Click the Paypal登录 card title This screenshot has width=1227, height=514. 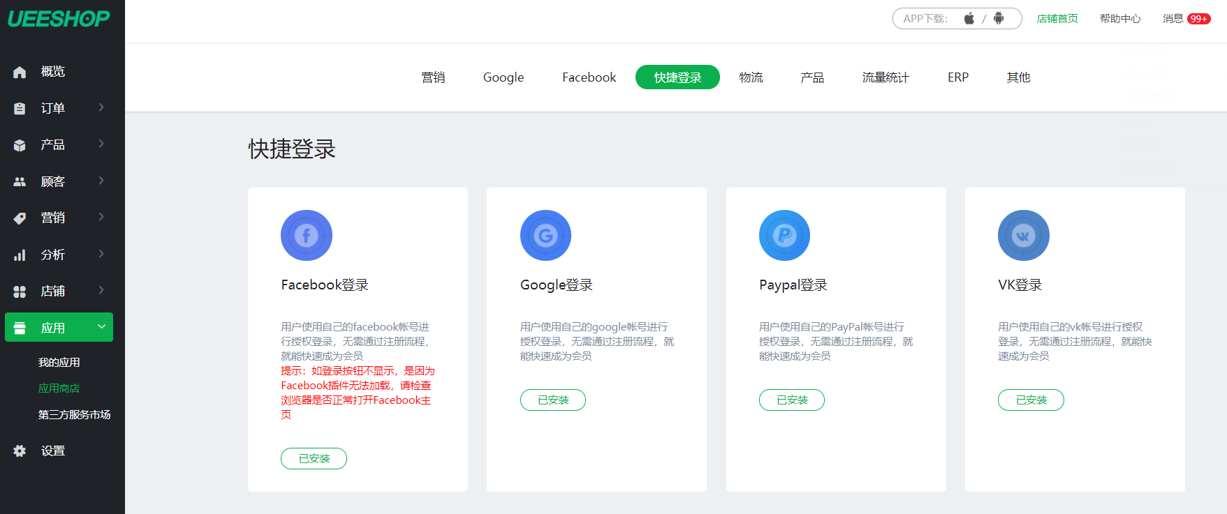pyautogui.click(x=793, y=285)
